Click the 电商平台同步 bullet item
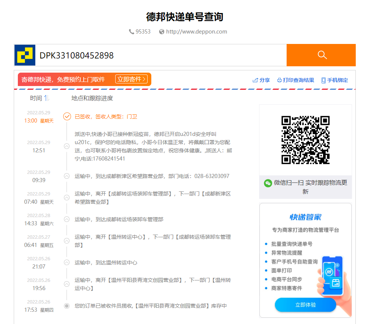 point(287,279)
